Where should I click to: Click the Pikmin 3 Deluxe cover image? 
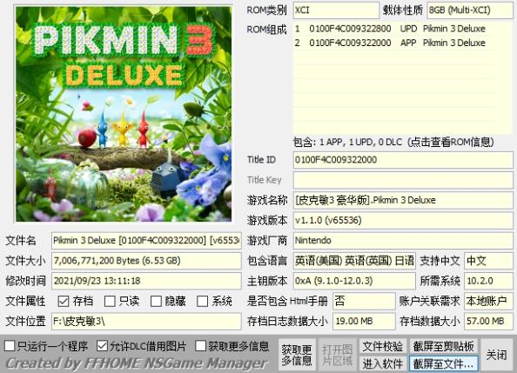point(124,113)
